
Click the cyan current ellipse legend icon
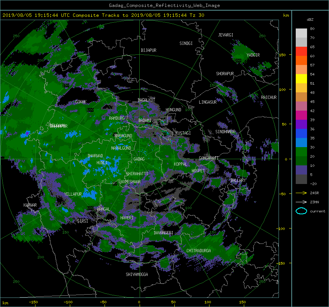(301, 211)
